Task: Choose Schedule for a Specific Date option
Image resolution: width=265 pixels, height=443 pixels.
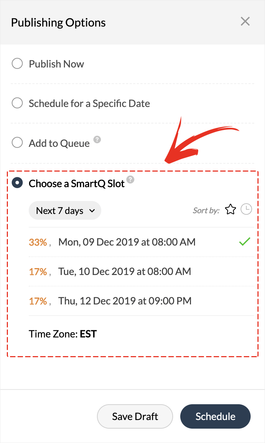Action: pos(17,103)
